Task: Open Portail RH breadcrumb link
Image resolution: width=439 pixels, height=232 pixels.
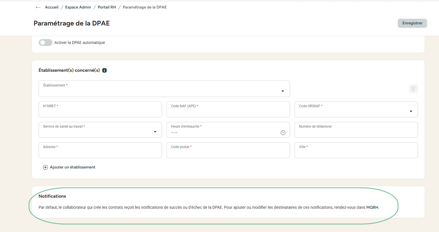Action: tap(107, 7)
